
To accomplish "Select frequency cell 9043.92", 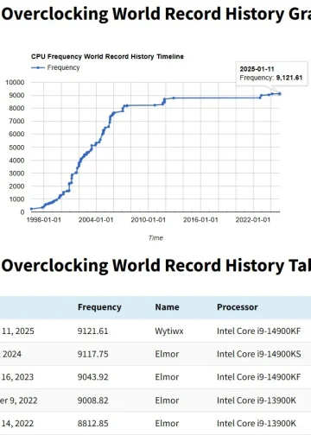I will click(x=92, y=377).
